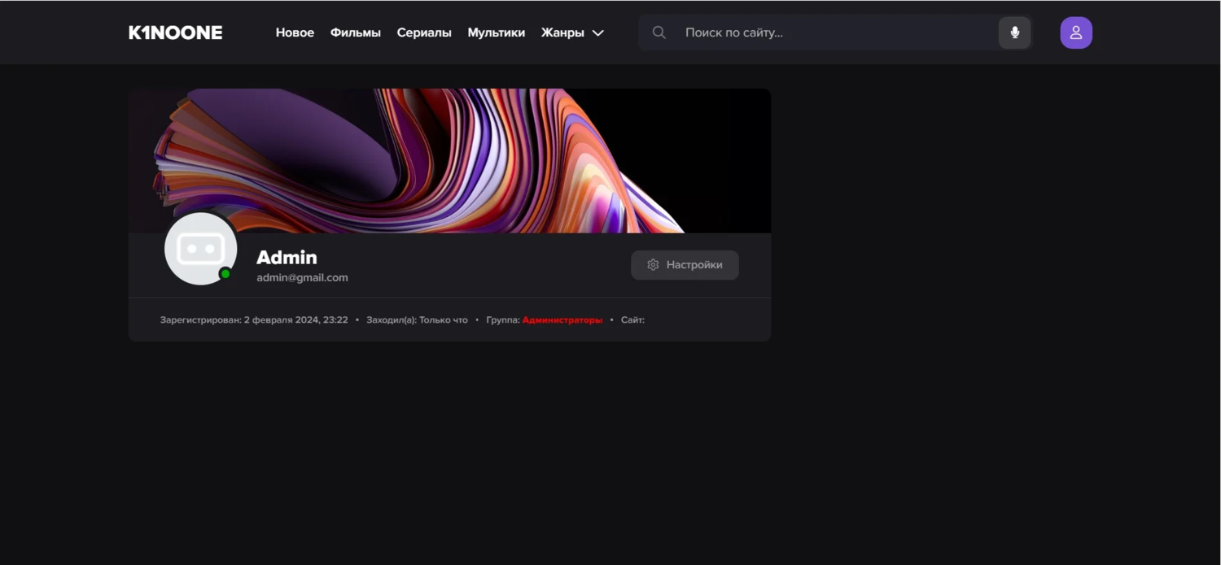Click the Заходил(а): Только что text
The image size is (1221, 565).
(x=417, y=320)
